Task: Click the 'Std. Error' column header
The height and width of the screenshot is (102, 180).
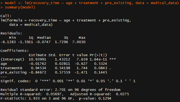Action: 59,55
